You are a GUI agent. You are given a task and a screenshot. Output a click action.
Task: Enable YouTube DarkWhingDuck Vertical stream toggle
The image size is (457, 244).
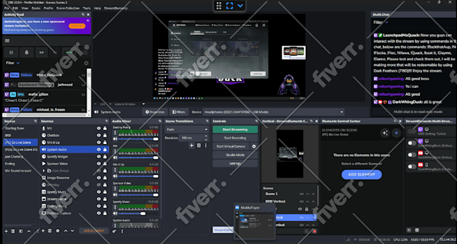coord(412,167)
